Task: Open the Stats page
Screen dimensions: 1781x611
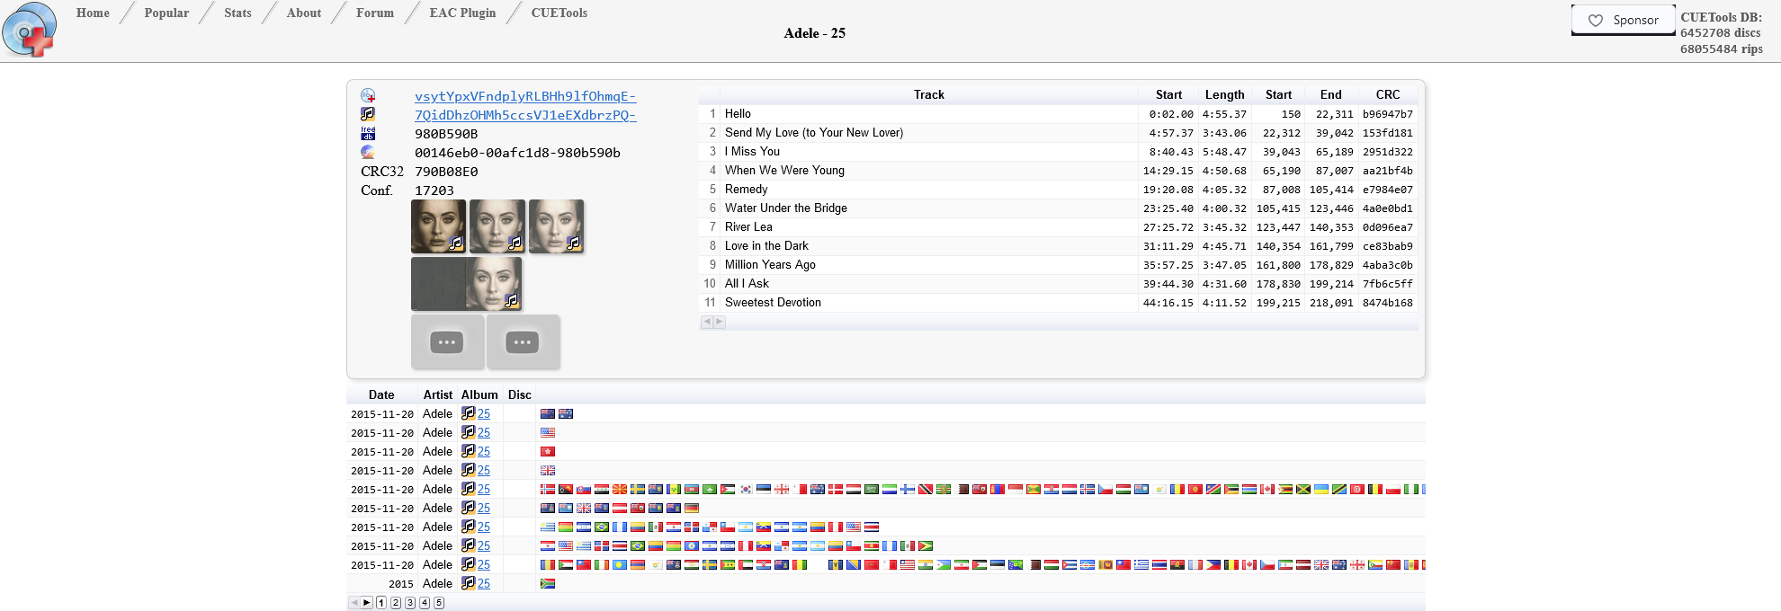Action: 237,13
